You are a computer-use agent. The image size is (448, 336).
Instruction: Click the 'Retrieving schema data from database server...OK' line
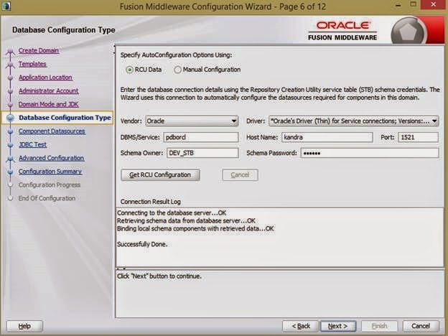pos(186,221)
